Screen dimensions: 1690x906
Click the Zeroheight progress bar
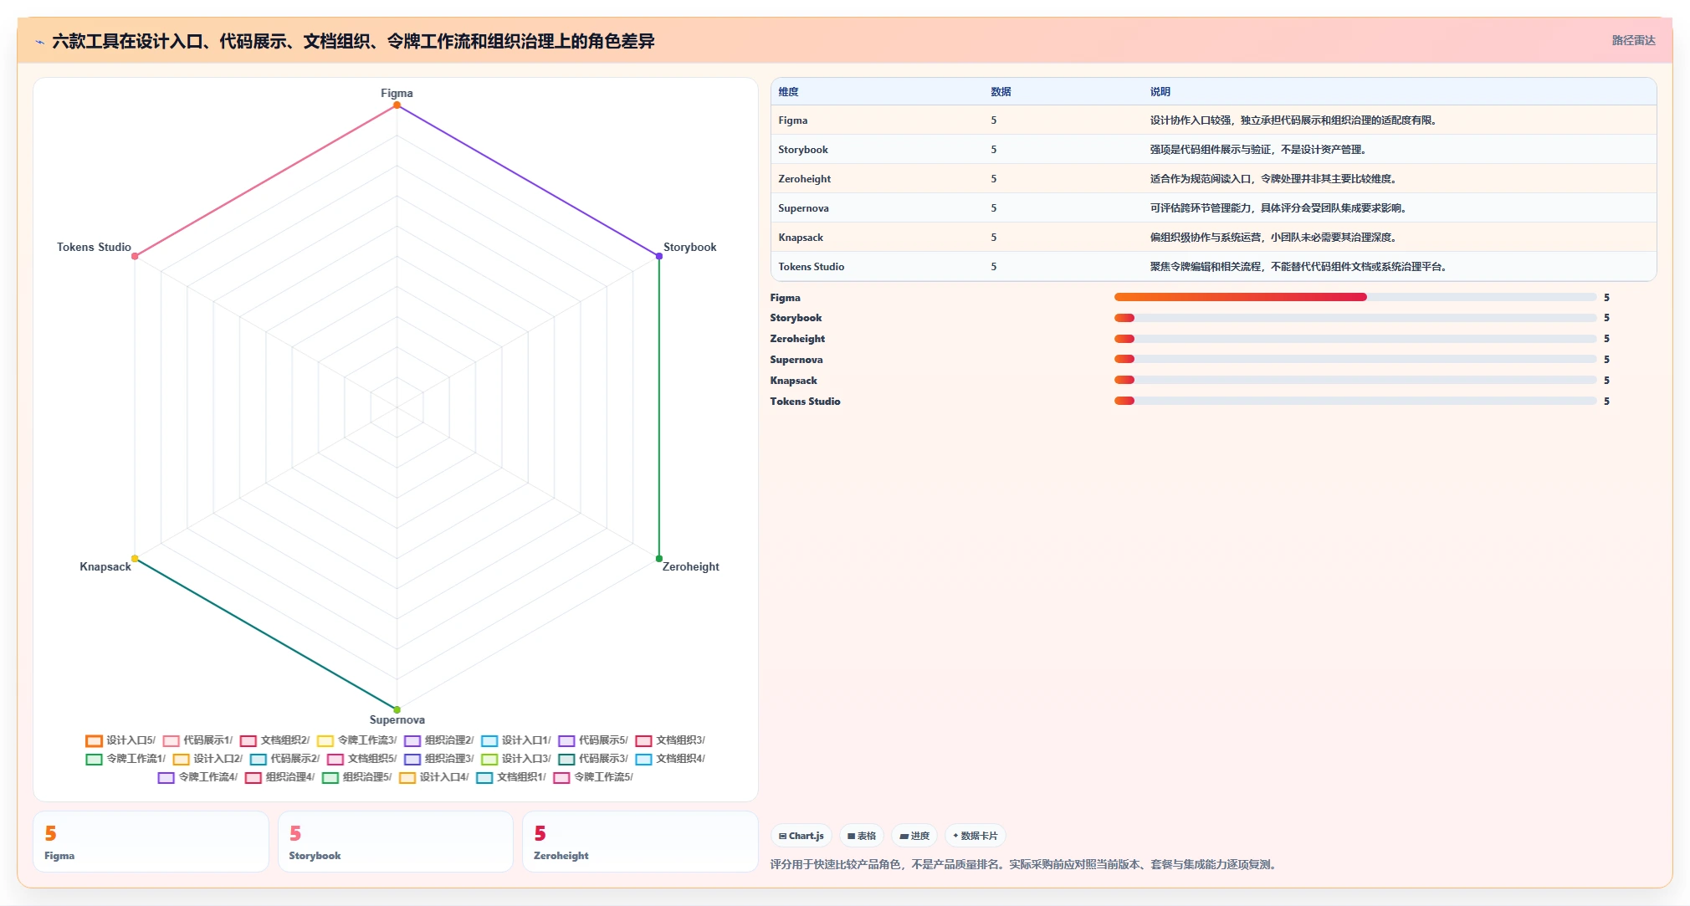(x=1355, y=339)
